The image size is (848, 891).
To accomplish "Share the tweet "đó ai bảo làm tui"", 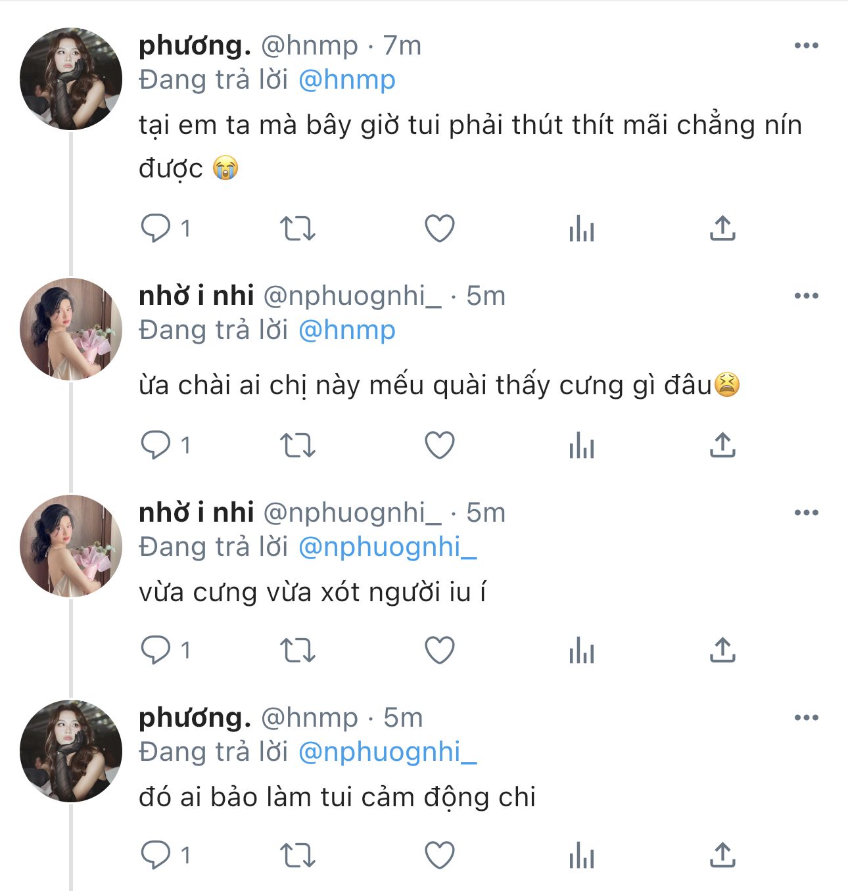I will point(722,856).
